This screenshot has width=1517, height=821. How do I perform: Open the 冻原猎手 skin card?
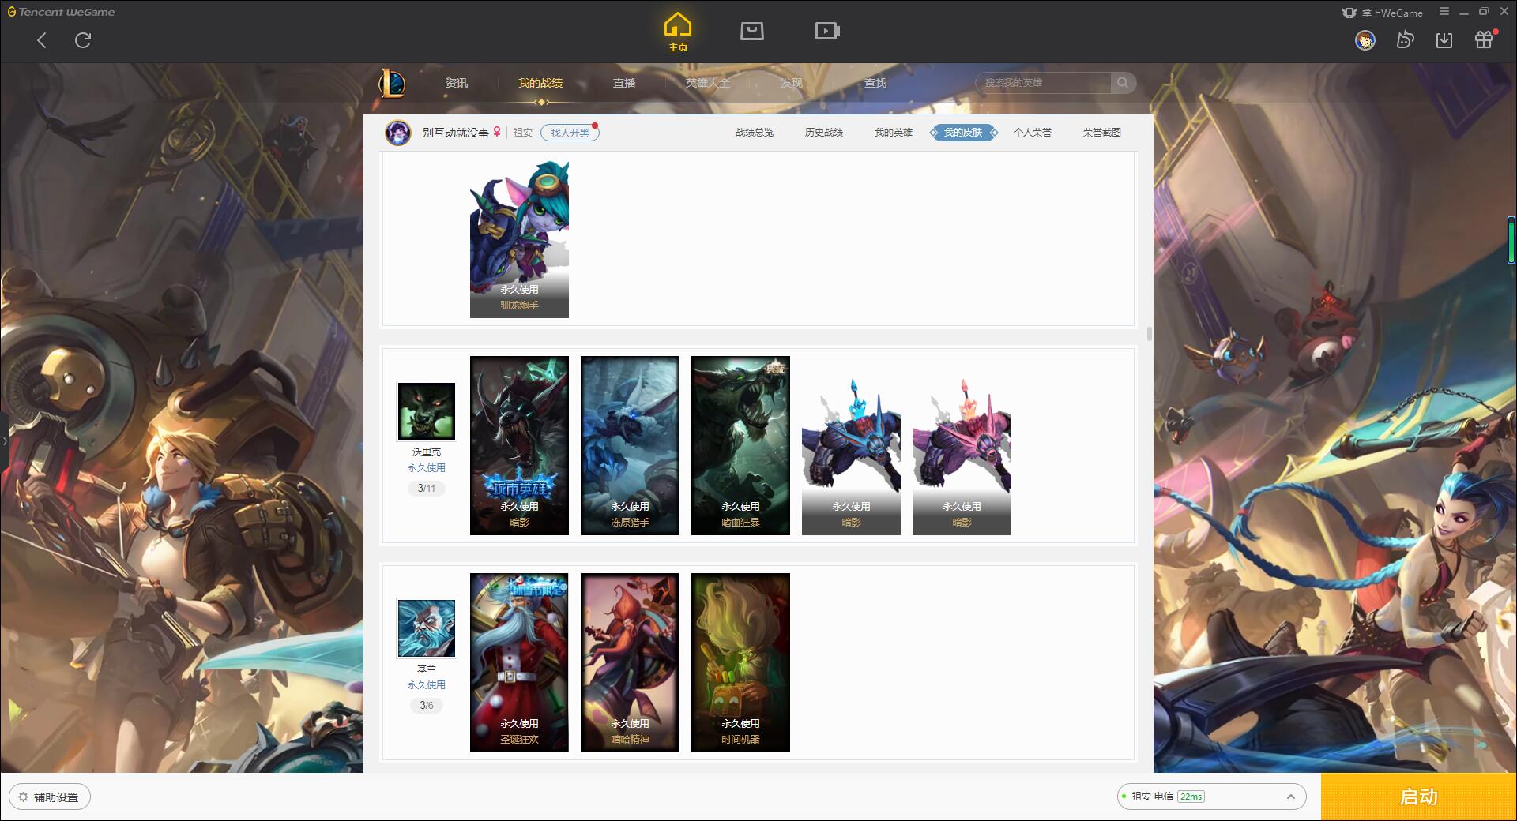(630, 445)
